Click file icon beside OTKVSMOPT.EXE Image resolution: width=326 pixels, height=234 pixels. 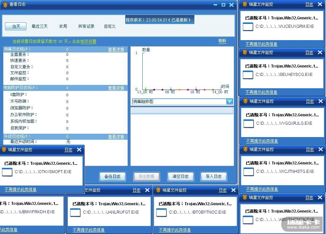tap(7, 172)
